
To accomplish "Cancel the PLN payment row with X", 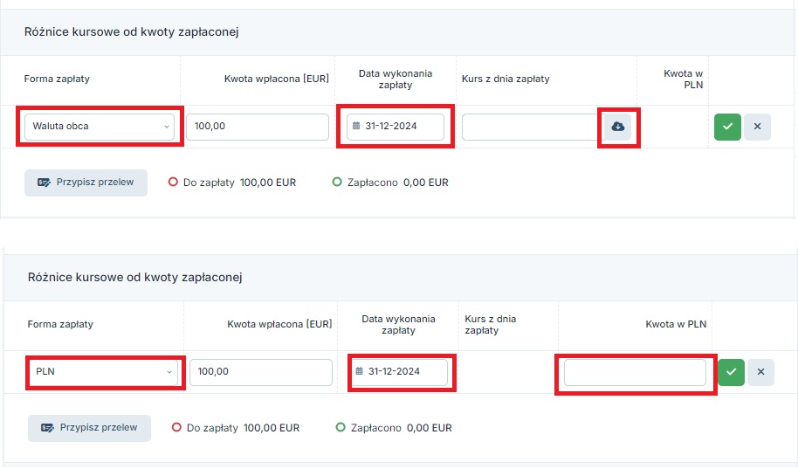I will (x=760, y=372).
